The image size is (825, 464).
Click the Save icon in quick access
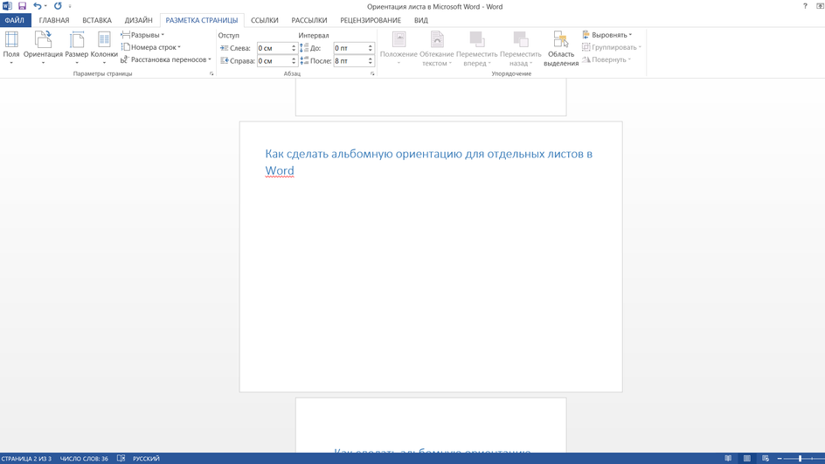click(22, 6)
